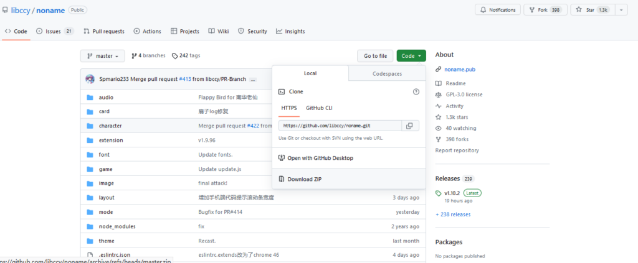Click the file icon for .eslintrc.json
The height and width of the screenshot is (263, 638).
click(x=90, y=255)
